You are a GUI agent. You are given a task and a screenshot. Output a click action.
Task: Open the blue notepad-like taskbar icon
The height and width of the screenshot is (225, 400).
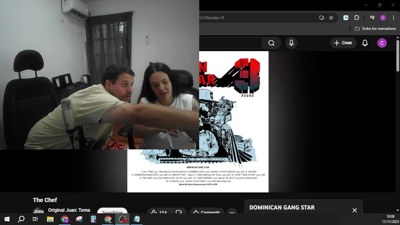point(137,219)
